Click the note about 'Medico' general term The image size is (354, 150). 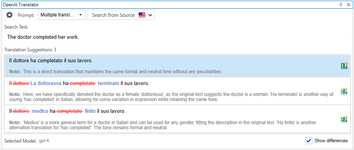pyautogui.click(x=163, y=125)
